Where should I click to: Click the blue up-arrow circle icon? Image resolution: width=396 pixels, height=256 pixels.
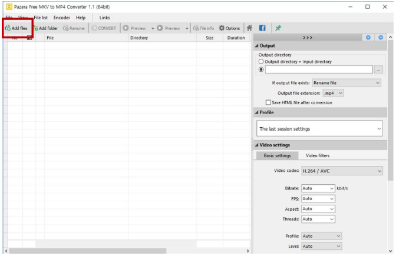[381, 38]
